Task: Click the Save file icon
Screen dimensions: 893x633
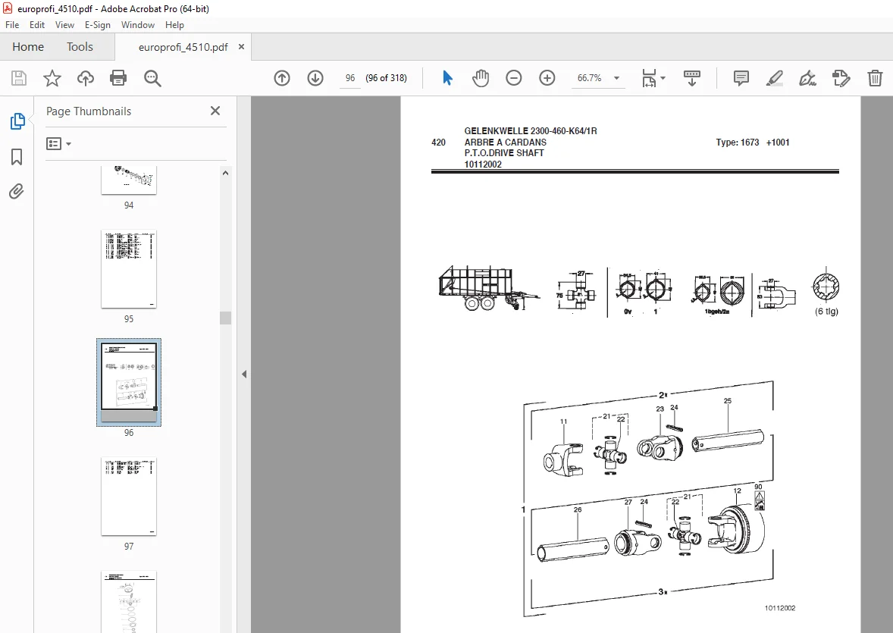Action: [x=19, y=78]
